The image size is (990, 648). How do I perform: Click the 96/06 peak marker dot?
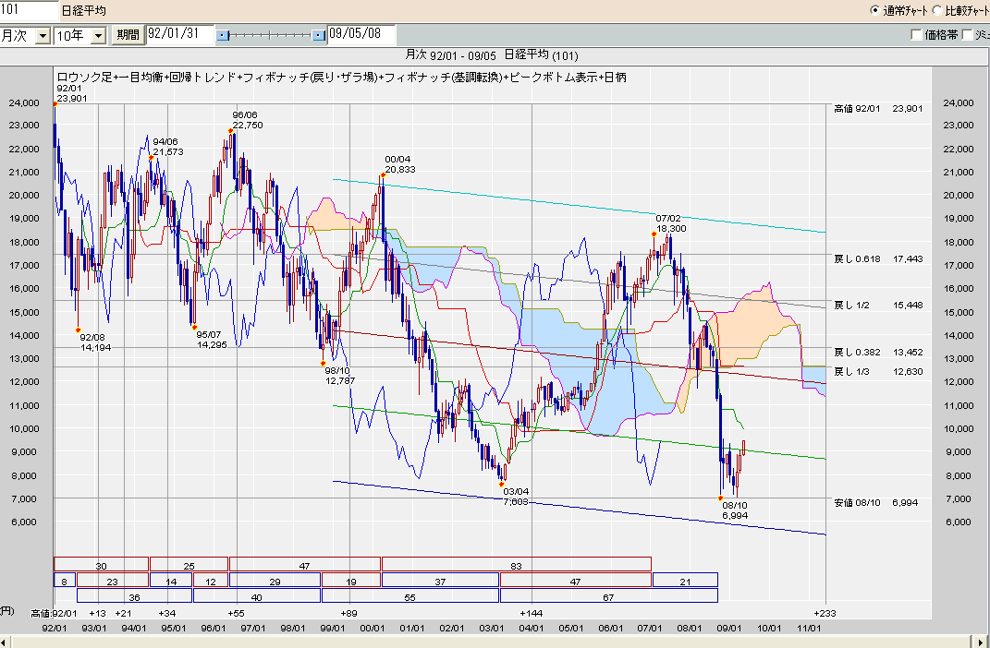pyautogui.click(x=230, y=131)
